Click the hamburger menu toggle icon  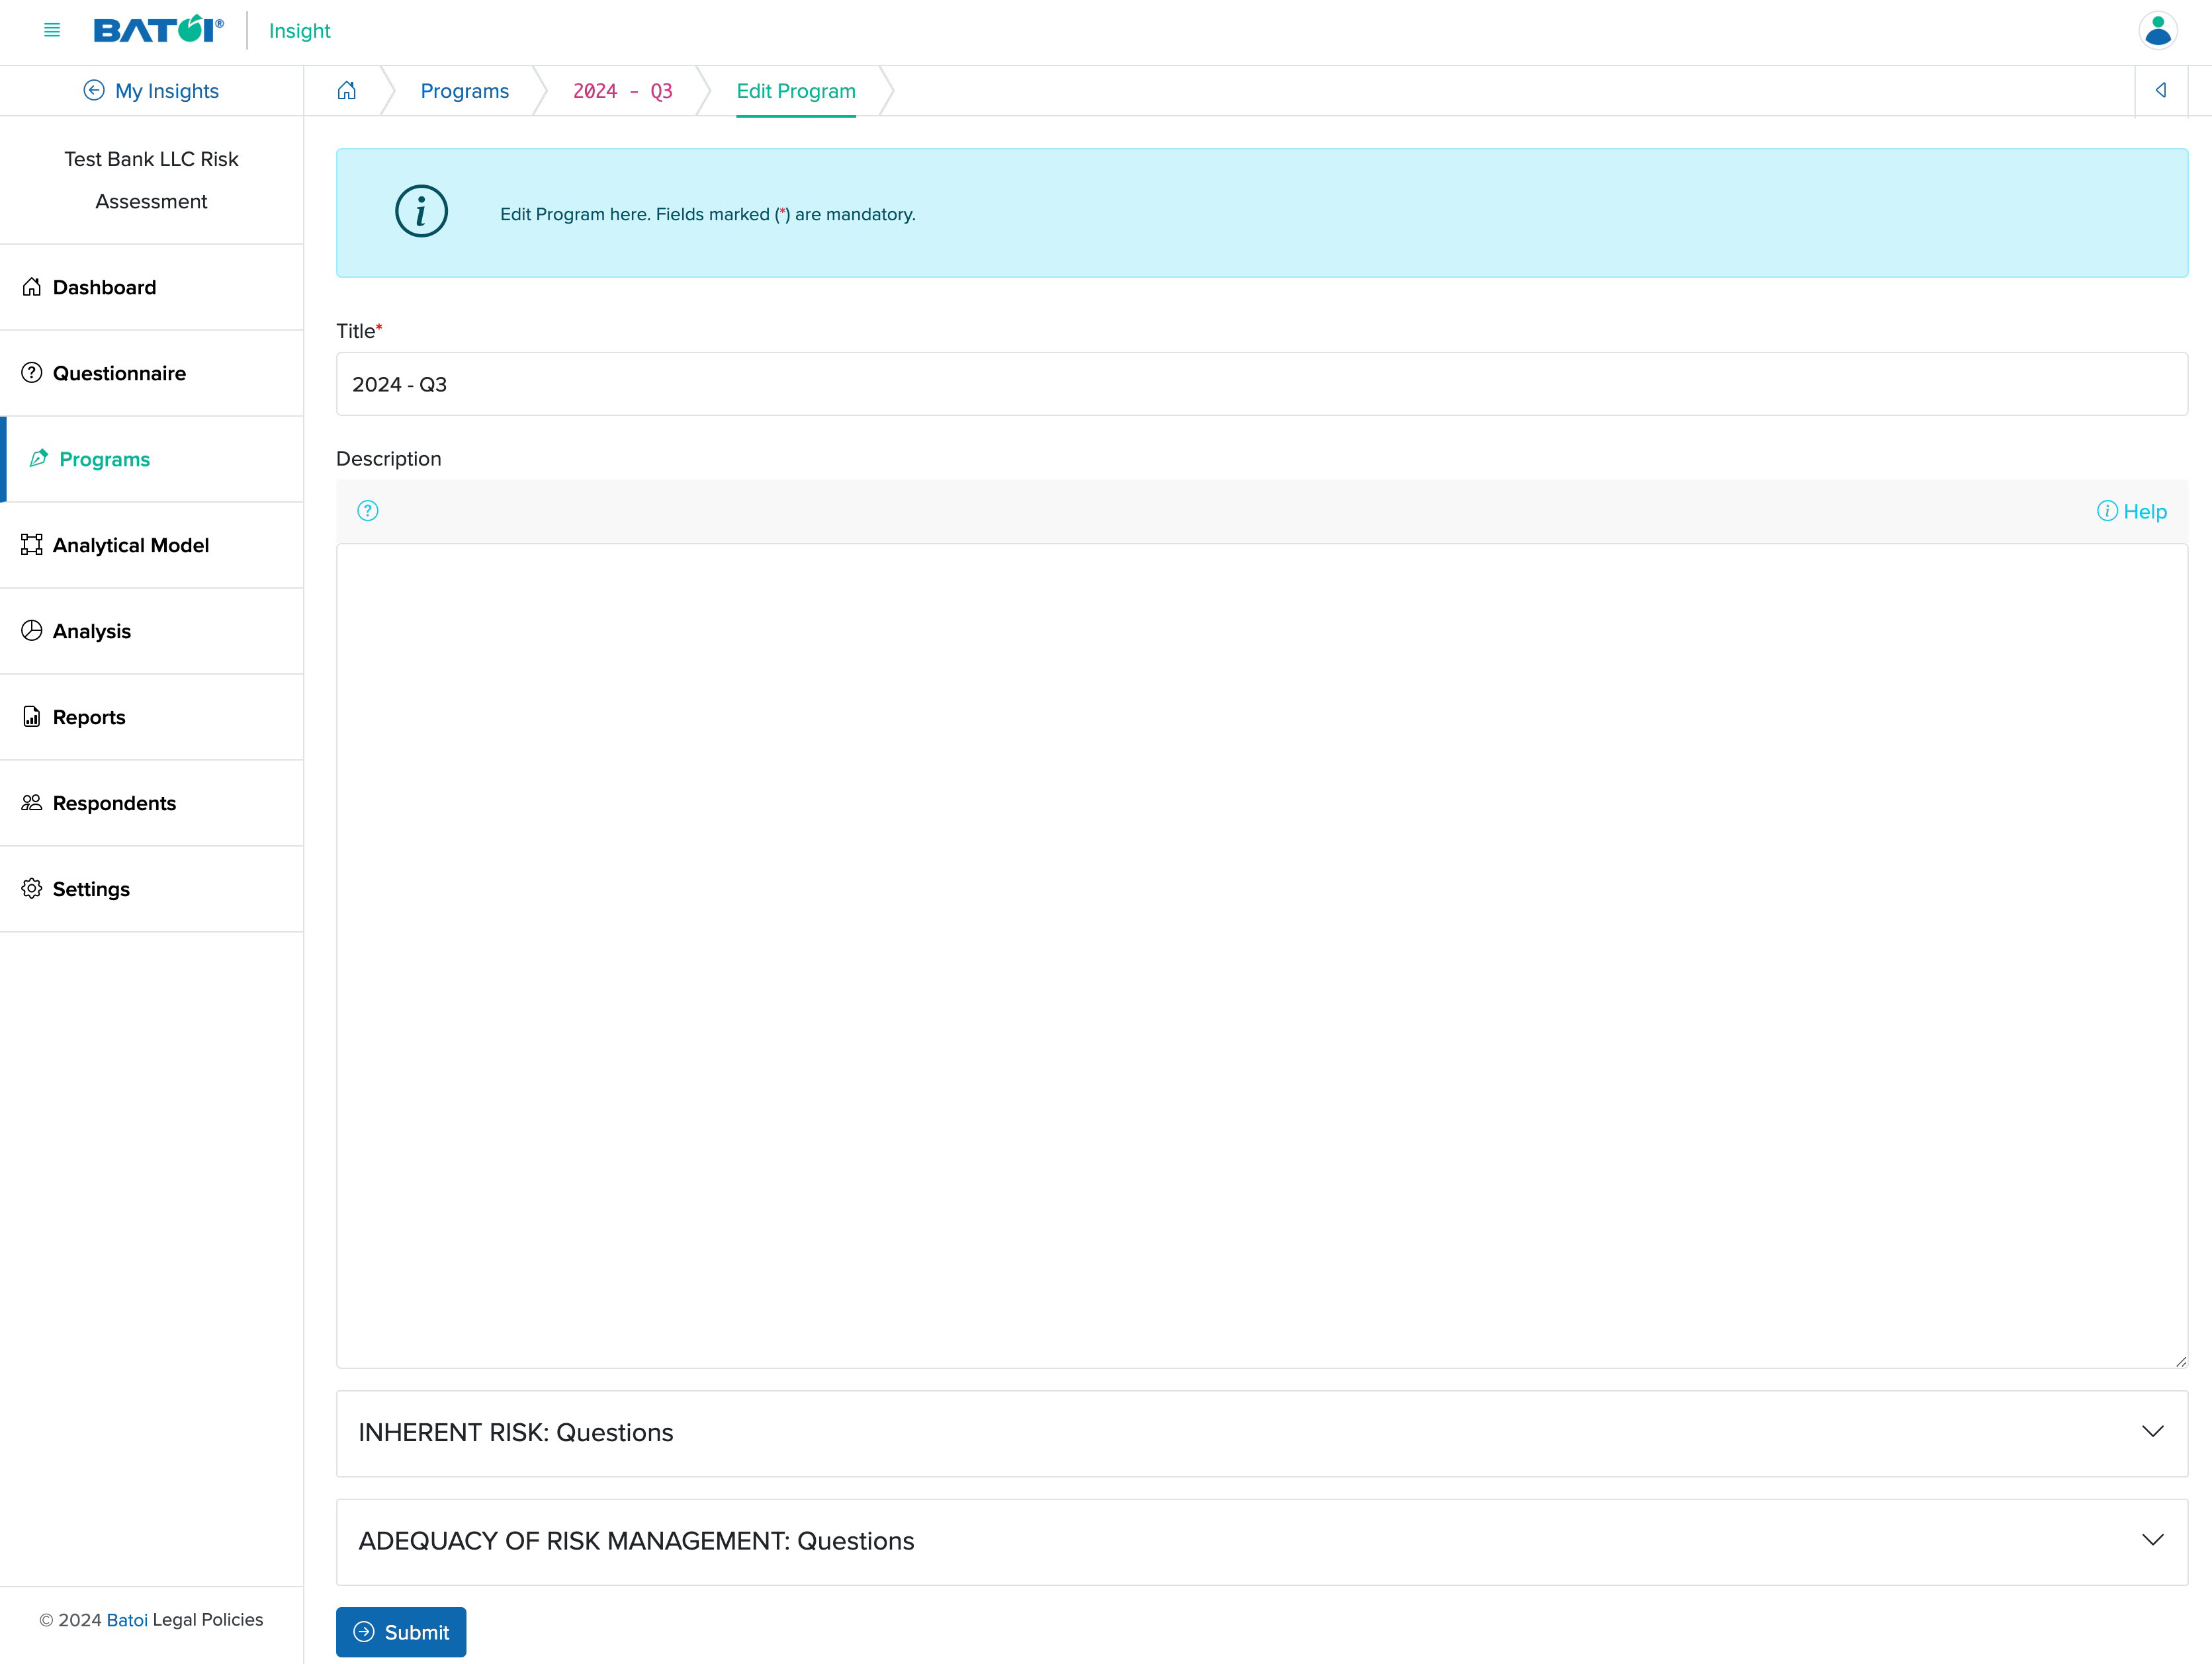click(52, 30)
